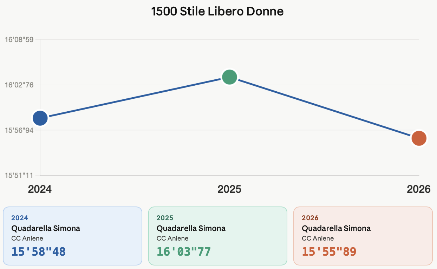Screen dimensions: 437x269
Task: Click CC Aniene in the blue card
Action: point(27,238)
